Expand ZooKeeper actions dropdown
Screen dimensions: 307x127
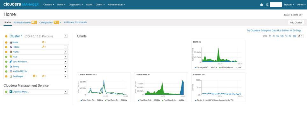click(66, 76)
